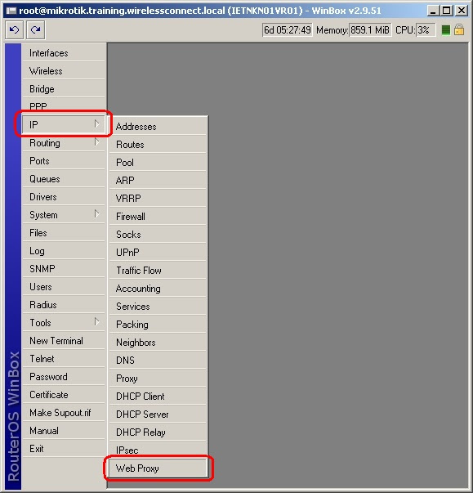Select Routes in the IP submenu
Viewport: 473px width, 493px height.
pyautogui.click(x=158, y=145)
